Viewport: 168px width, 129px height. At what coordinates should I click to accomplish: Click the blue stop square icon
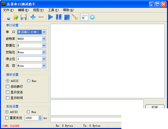pos(67,17)
